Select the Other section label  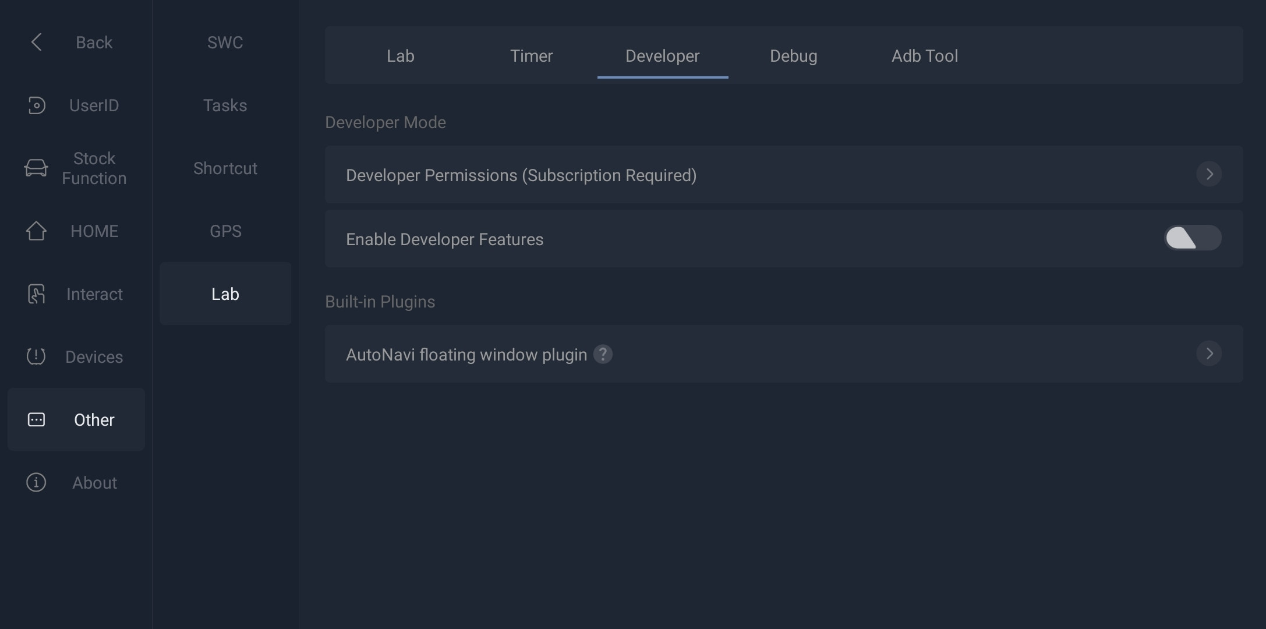[94, 420]
